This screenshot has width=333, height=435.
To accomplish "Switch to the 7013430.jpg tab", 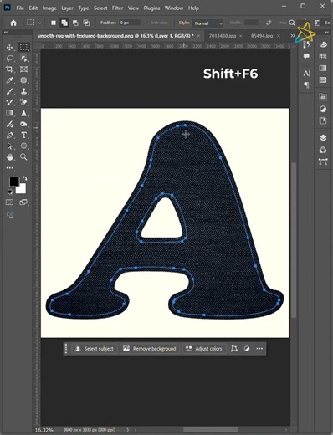I will pos(223,36).
